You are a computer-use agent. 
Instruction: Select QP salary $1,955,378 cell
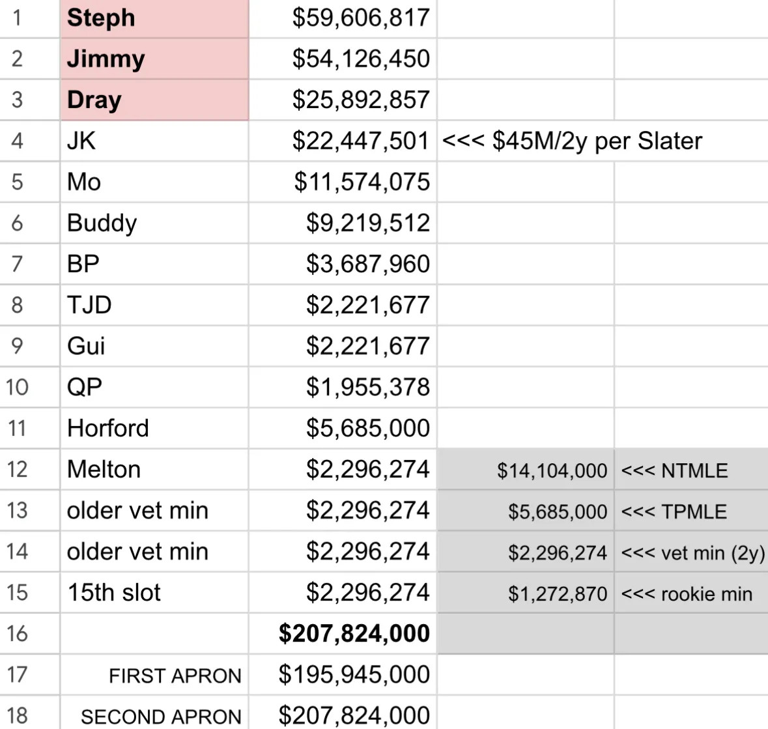coord(343,387)
